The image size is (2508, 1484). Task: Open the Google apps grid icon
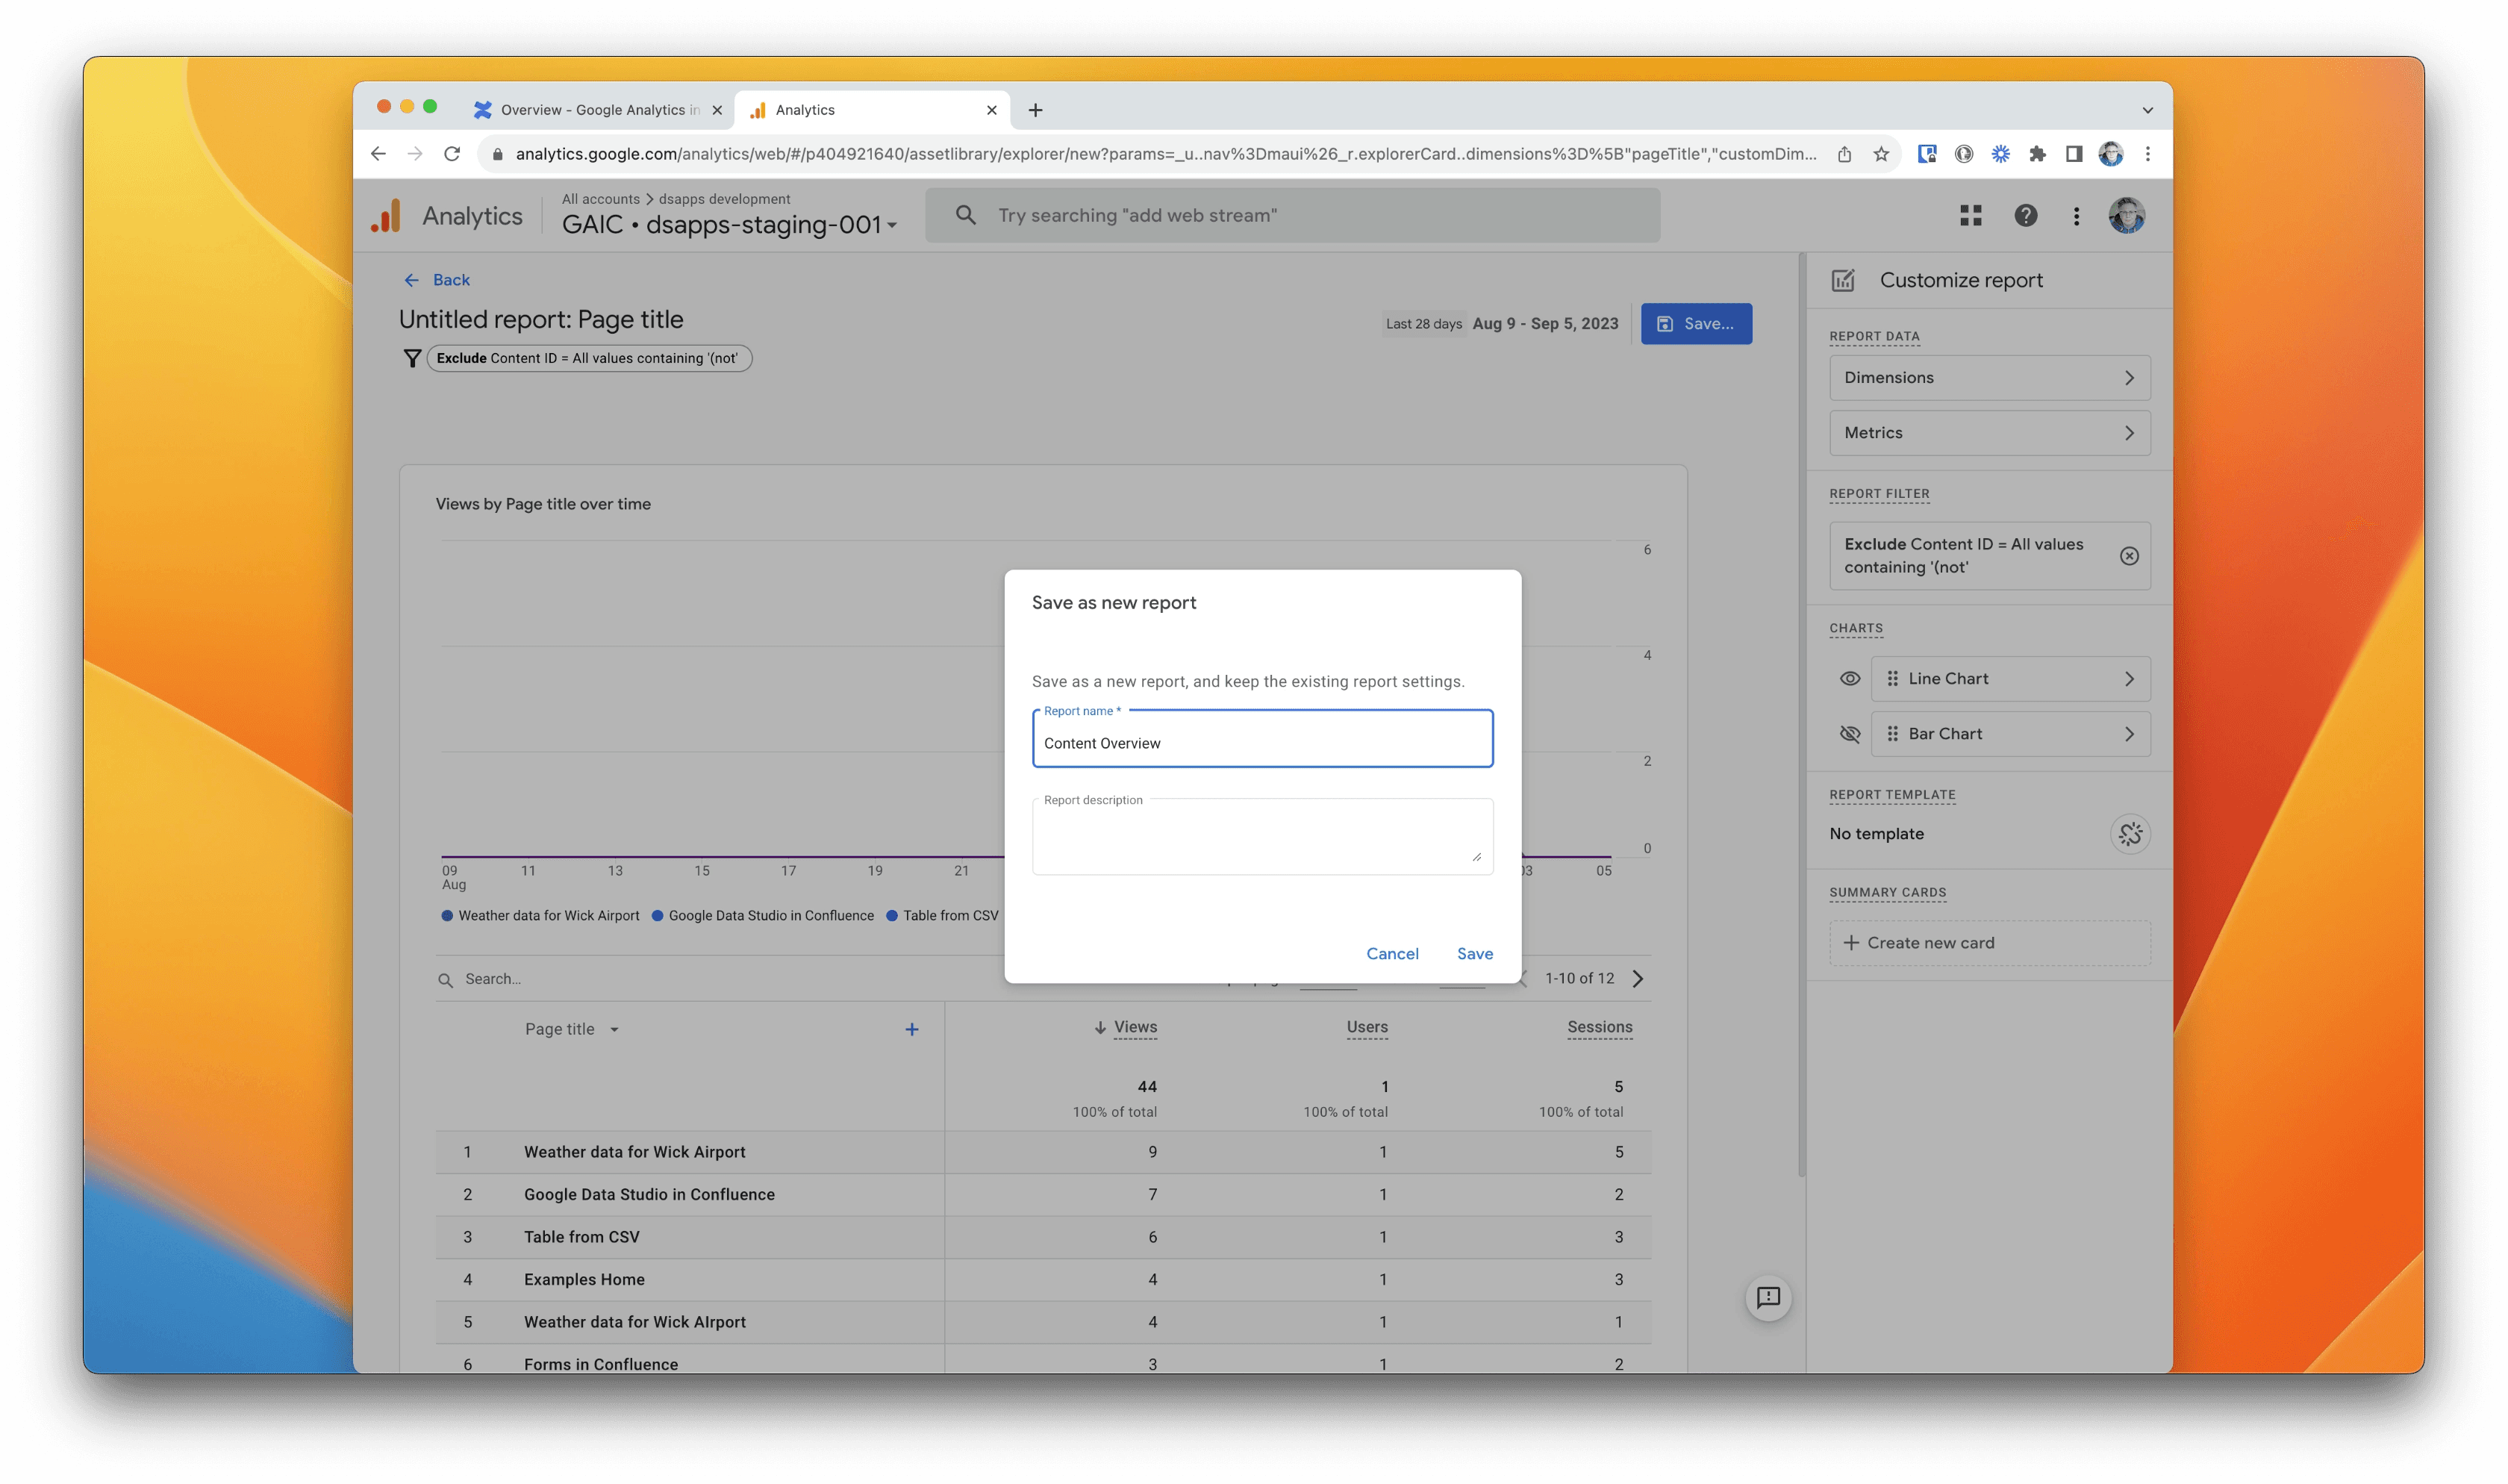1971,215
